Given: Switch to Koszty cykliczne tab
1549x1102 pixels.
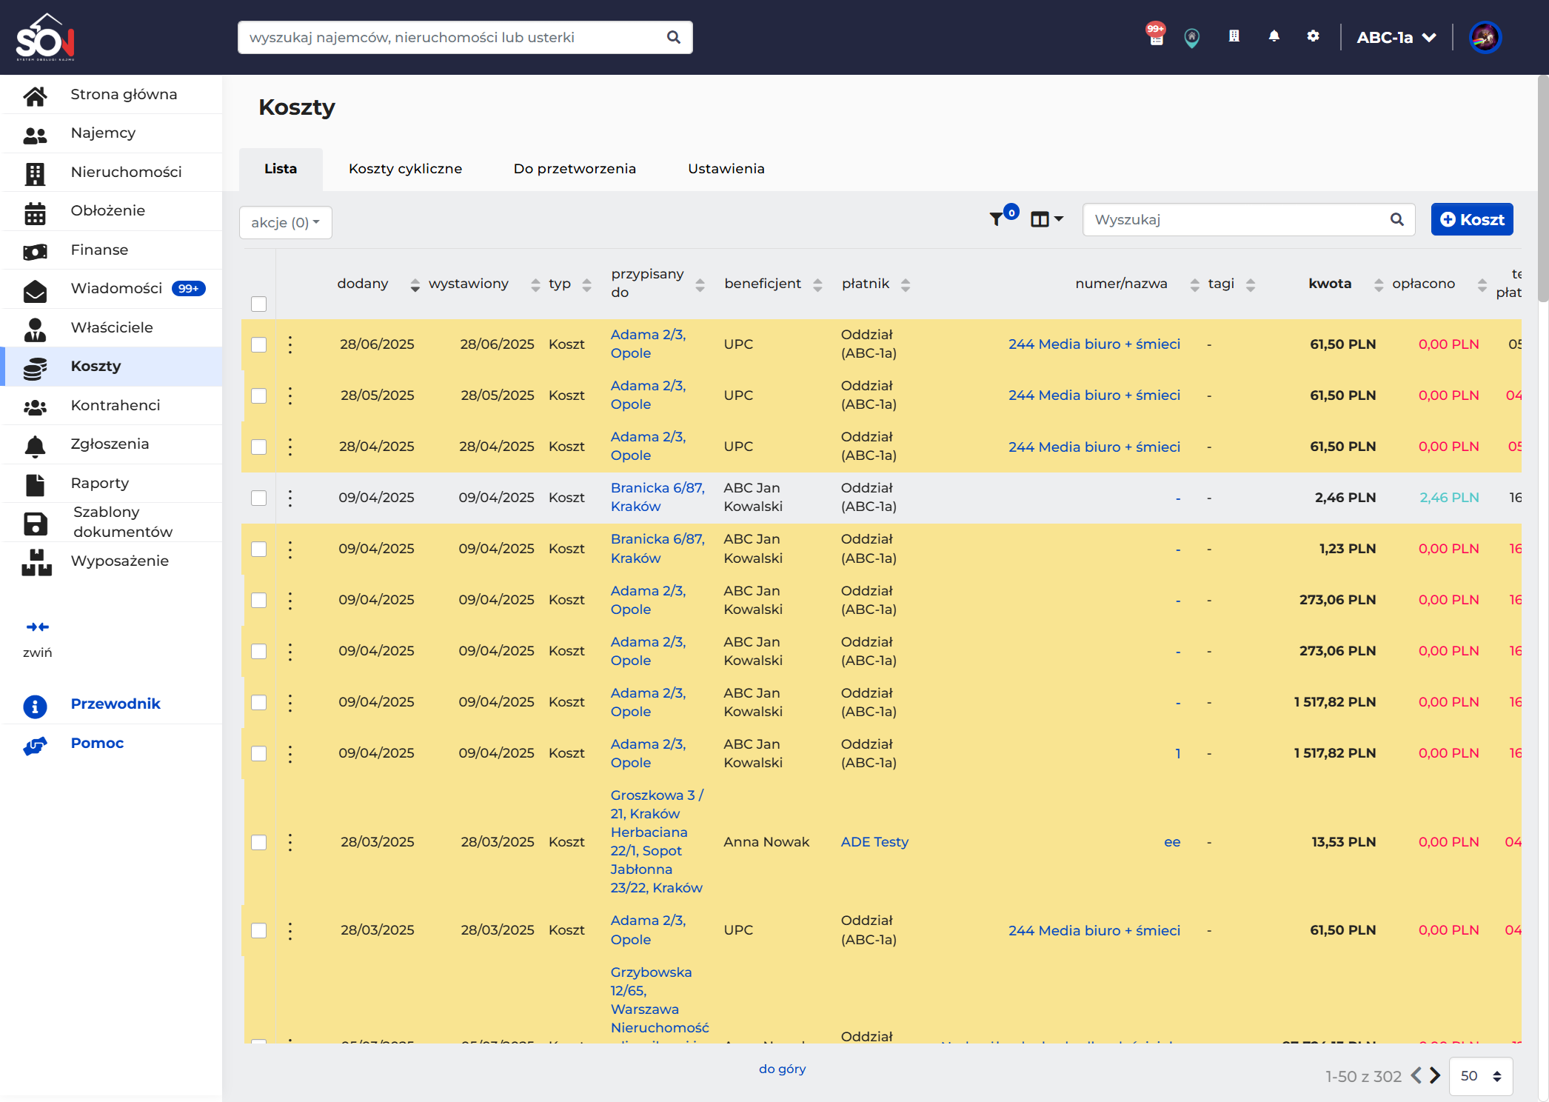Looking at the screenshot, I should click(405, 169).
